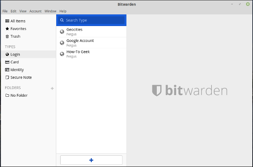
Task: Open the Help menu
Action: tap(63, 11)
